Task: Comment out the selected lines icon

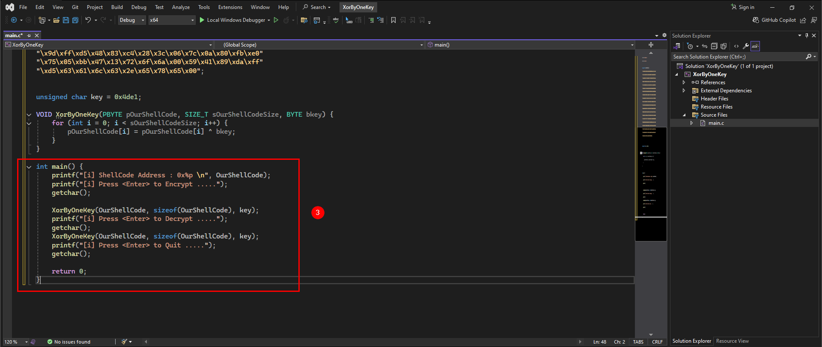Action: click(371, 20)
